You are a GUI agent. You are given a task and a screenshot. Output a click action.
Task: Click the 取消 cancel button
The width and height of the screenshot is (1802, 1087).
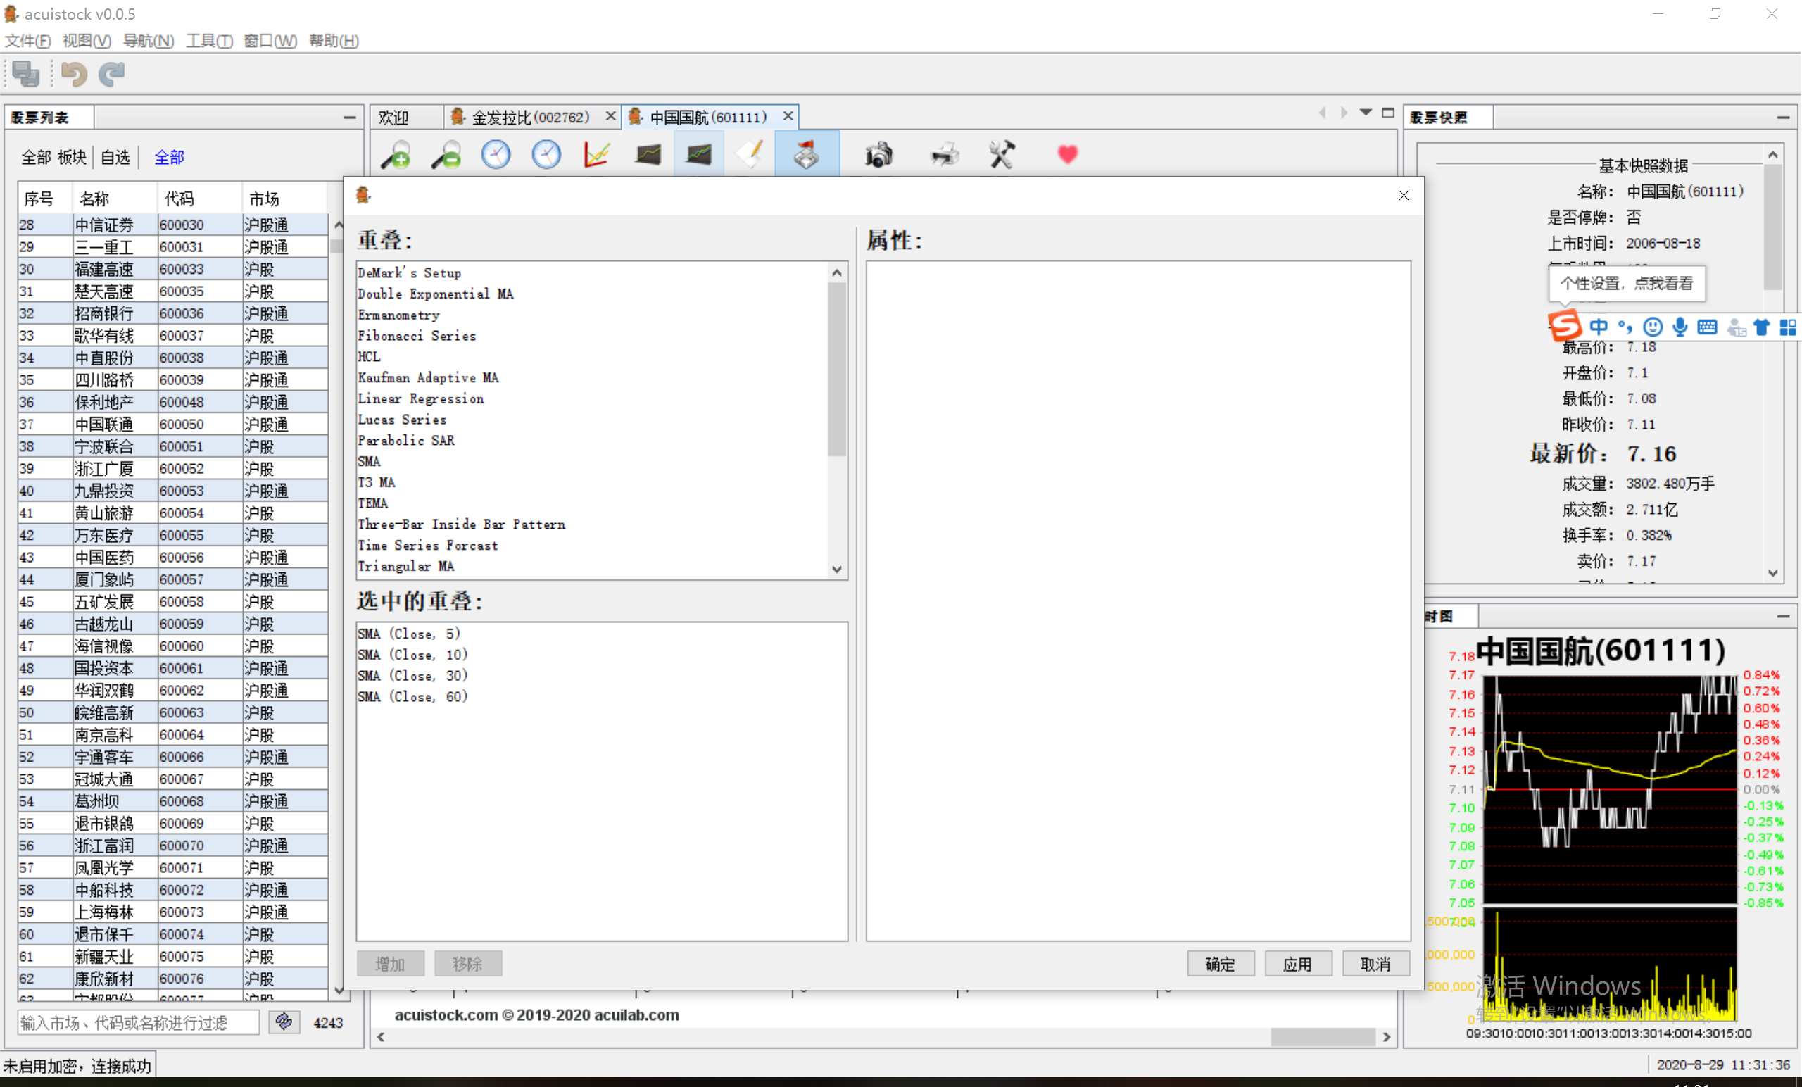(1375, 963)
